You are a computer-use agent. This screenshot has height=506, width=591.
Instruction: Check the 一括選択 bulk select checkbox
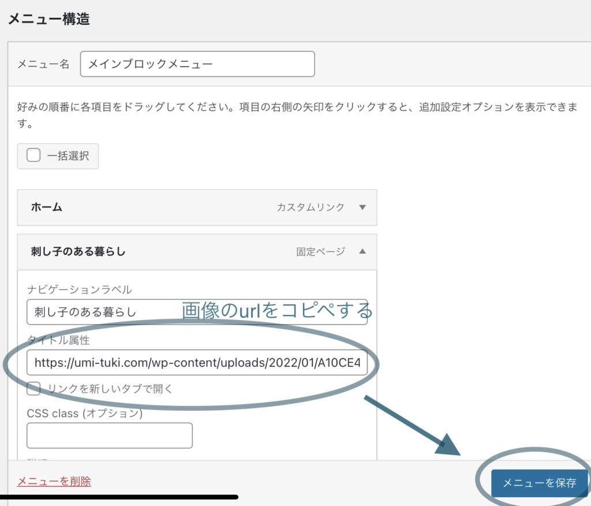pos(33,155)
